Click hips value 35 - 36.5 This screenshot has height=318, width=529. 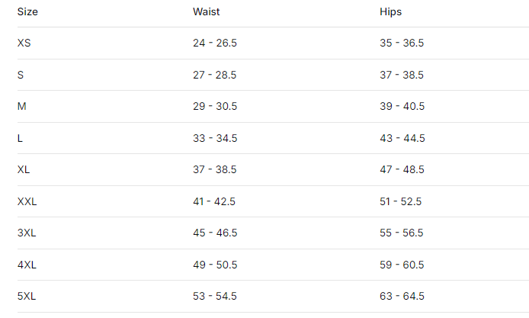tap(402, 43)
